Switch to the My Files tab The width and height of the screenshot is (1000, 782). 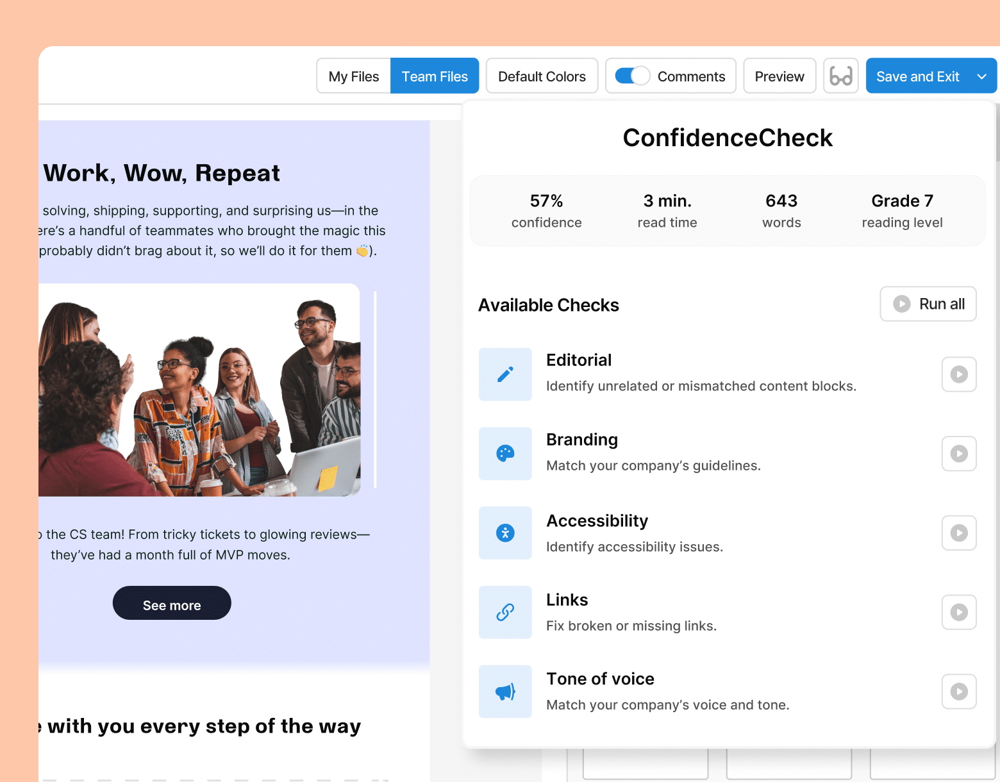353,75
